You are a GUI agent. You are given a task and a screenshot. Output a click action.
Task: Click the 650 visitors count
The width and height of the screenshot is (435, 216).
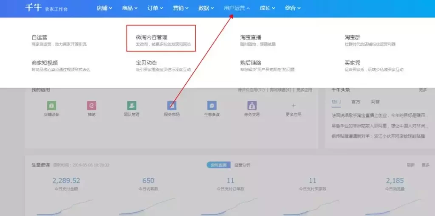(x=148, y=181)
